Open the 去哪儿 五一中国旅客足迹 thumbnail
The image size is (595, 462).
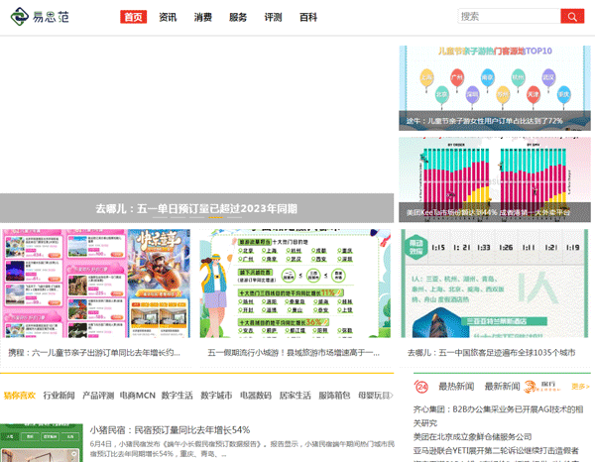(495, 284)
